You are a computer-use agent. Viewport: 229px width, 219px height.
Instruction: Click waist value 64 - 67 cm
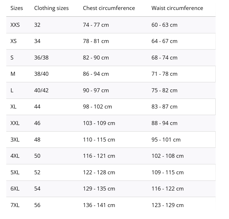pyautogui.click(x=164, y=41)
